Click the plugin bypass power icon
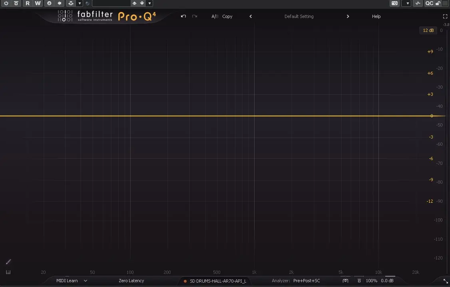The image size is (450, 287). (6, 3)
